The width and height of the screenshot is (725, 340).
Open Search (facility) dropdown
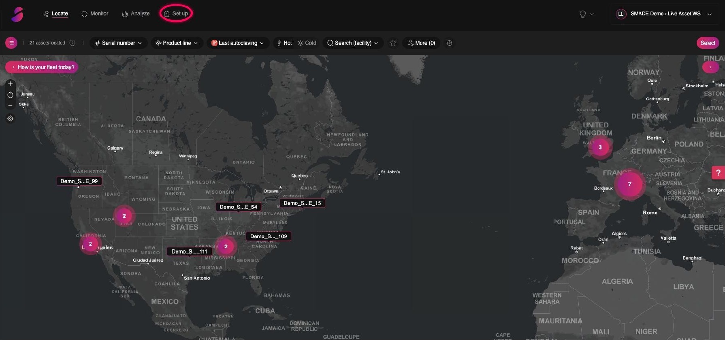353,43
